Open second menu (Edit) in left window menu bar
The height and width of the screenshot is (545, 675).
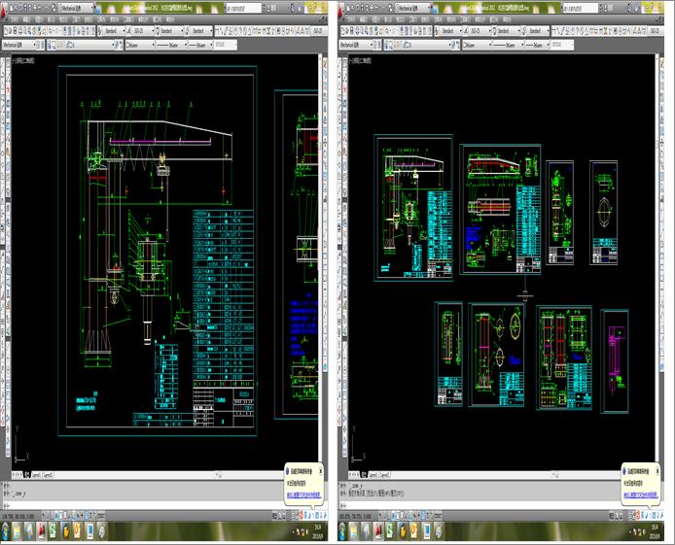pos(26,19)
